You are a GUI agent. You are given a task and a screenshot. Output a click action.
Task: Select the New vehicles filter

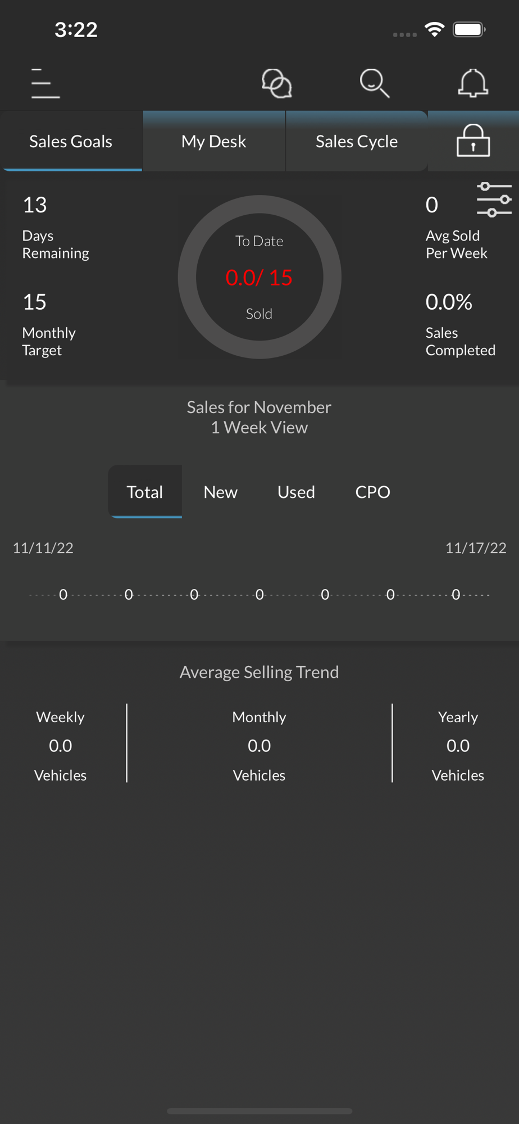[220, 492]
